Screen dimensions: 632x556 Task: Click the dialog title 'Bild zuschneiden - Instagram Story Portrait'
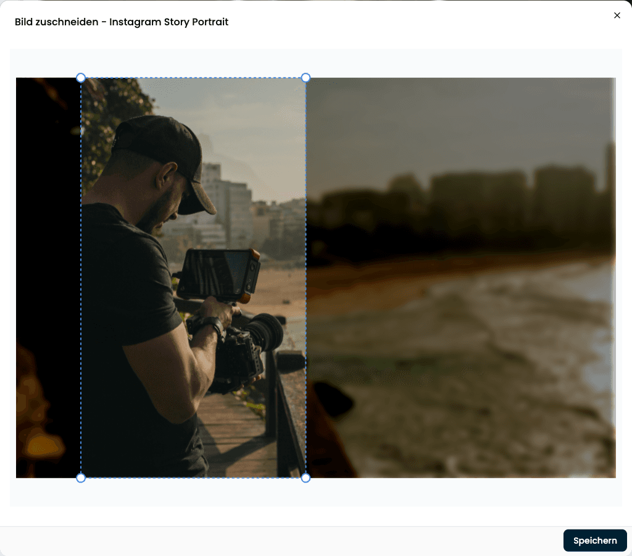[x=122, y=22]
